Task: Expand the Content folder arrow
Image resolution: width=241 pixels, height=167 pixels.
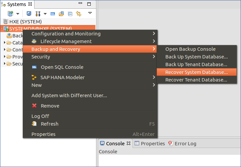Action: pos(5,49)
